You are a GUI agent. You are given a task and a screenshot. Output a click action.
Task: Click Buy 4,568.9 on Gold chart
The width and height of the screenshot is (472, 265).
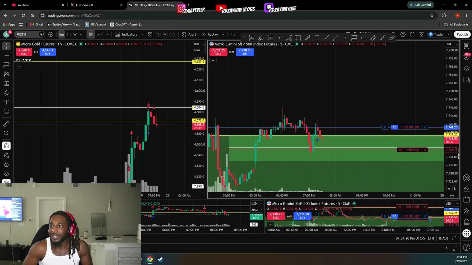tap(48, 52)
